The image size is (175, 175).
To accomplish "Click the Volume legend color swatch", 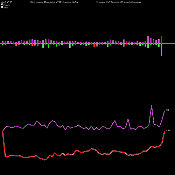I will click(2, 5).
